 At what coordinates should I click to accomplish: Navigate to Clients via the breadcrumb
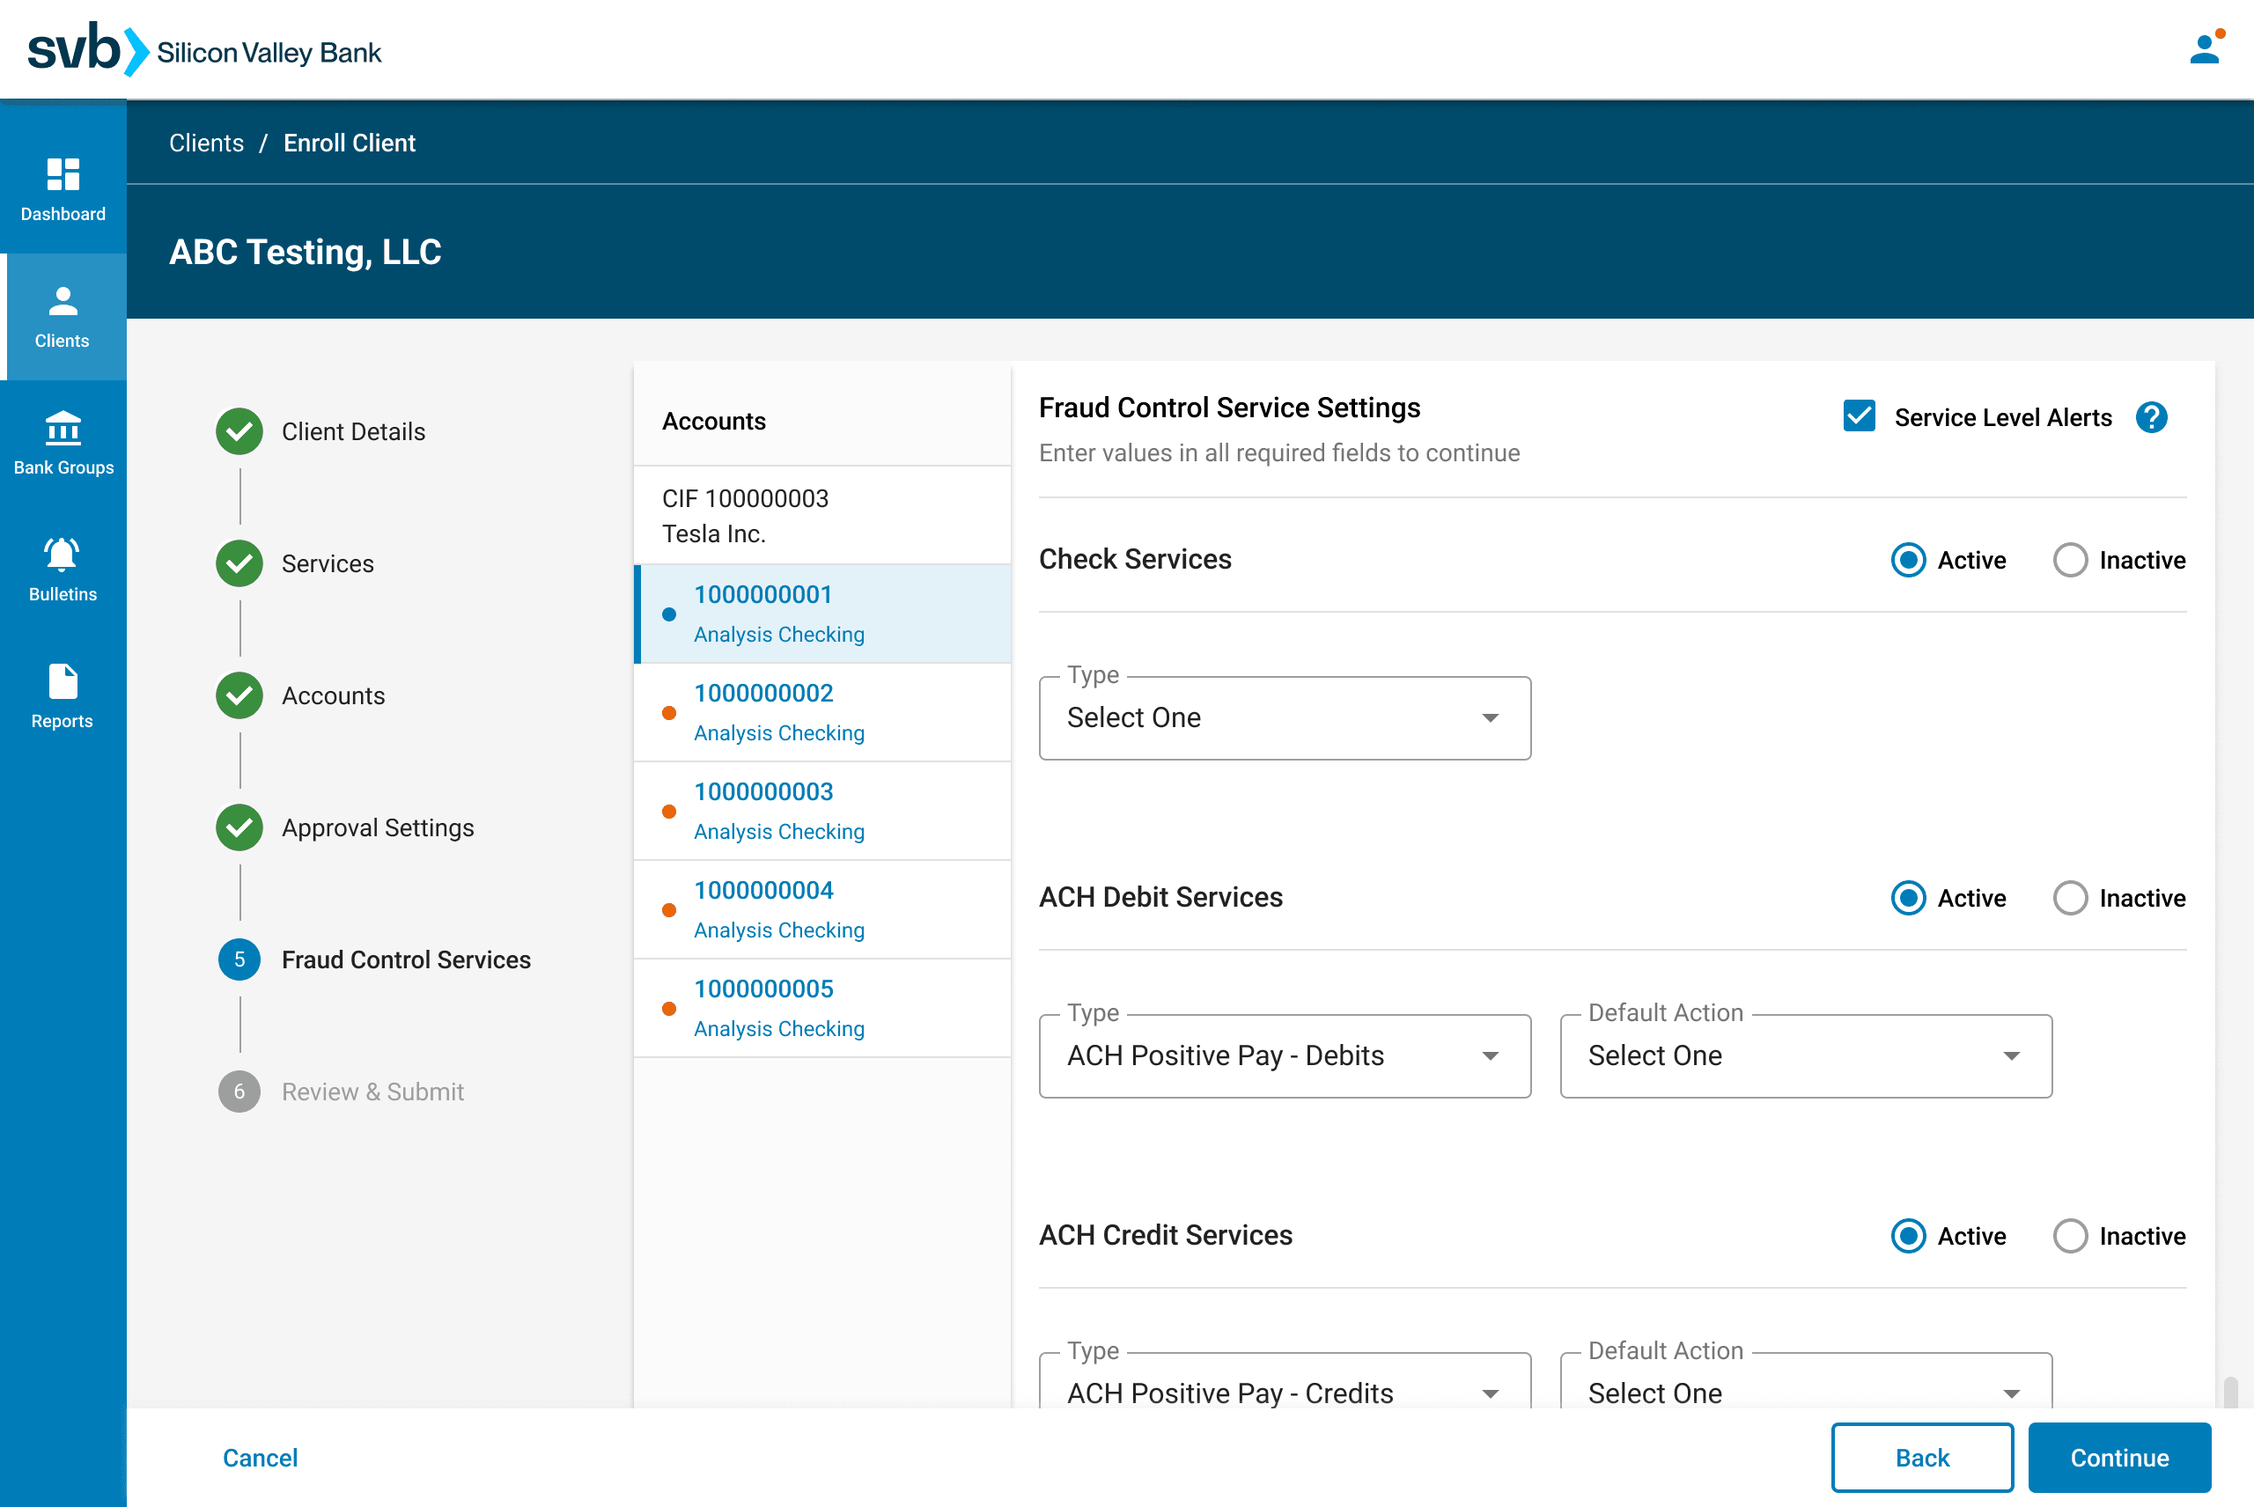[206, 143]
